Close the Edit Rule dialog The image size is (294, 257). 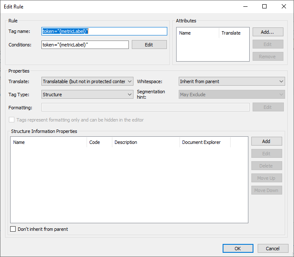tap(284, 7)
